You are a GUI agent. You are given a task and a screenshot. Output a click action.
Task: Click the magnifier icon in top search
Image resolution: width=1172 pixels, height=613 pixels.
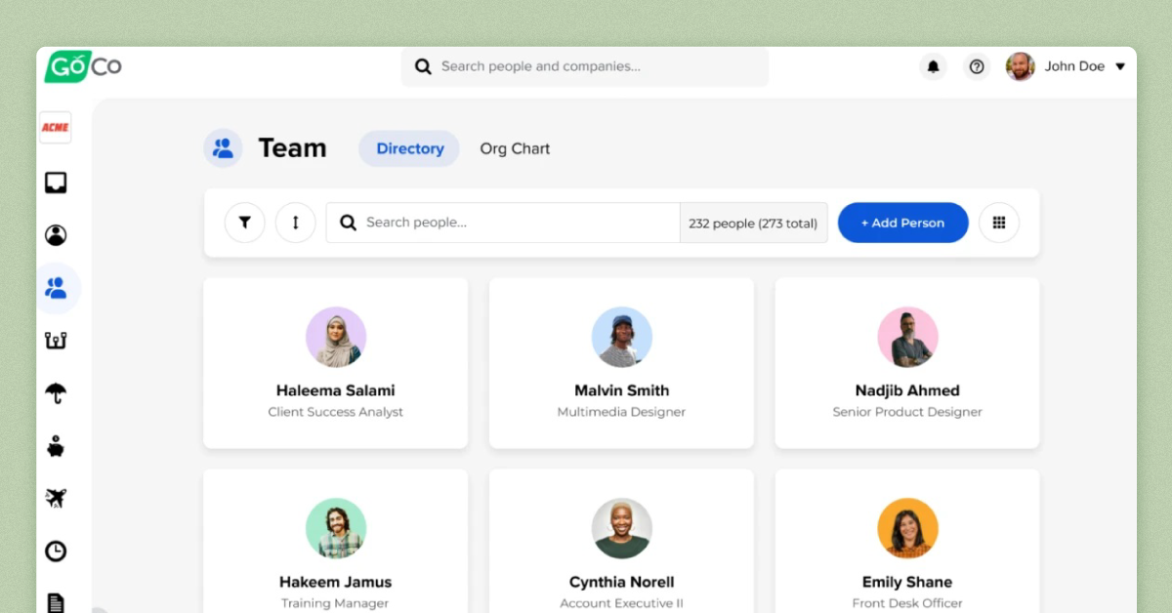click(x=423, y=66)
